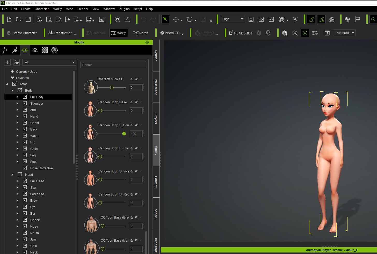Click the add morph plus icon
The width and height of the screenshot is (377, 254).
click(x=8, y=62)
